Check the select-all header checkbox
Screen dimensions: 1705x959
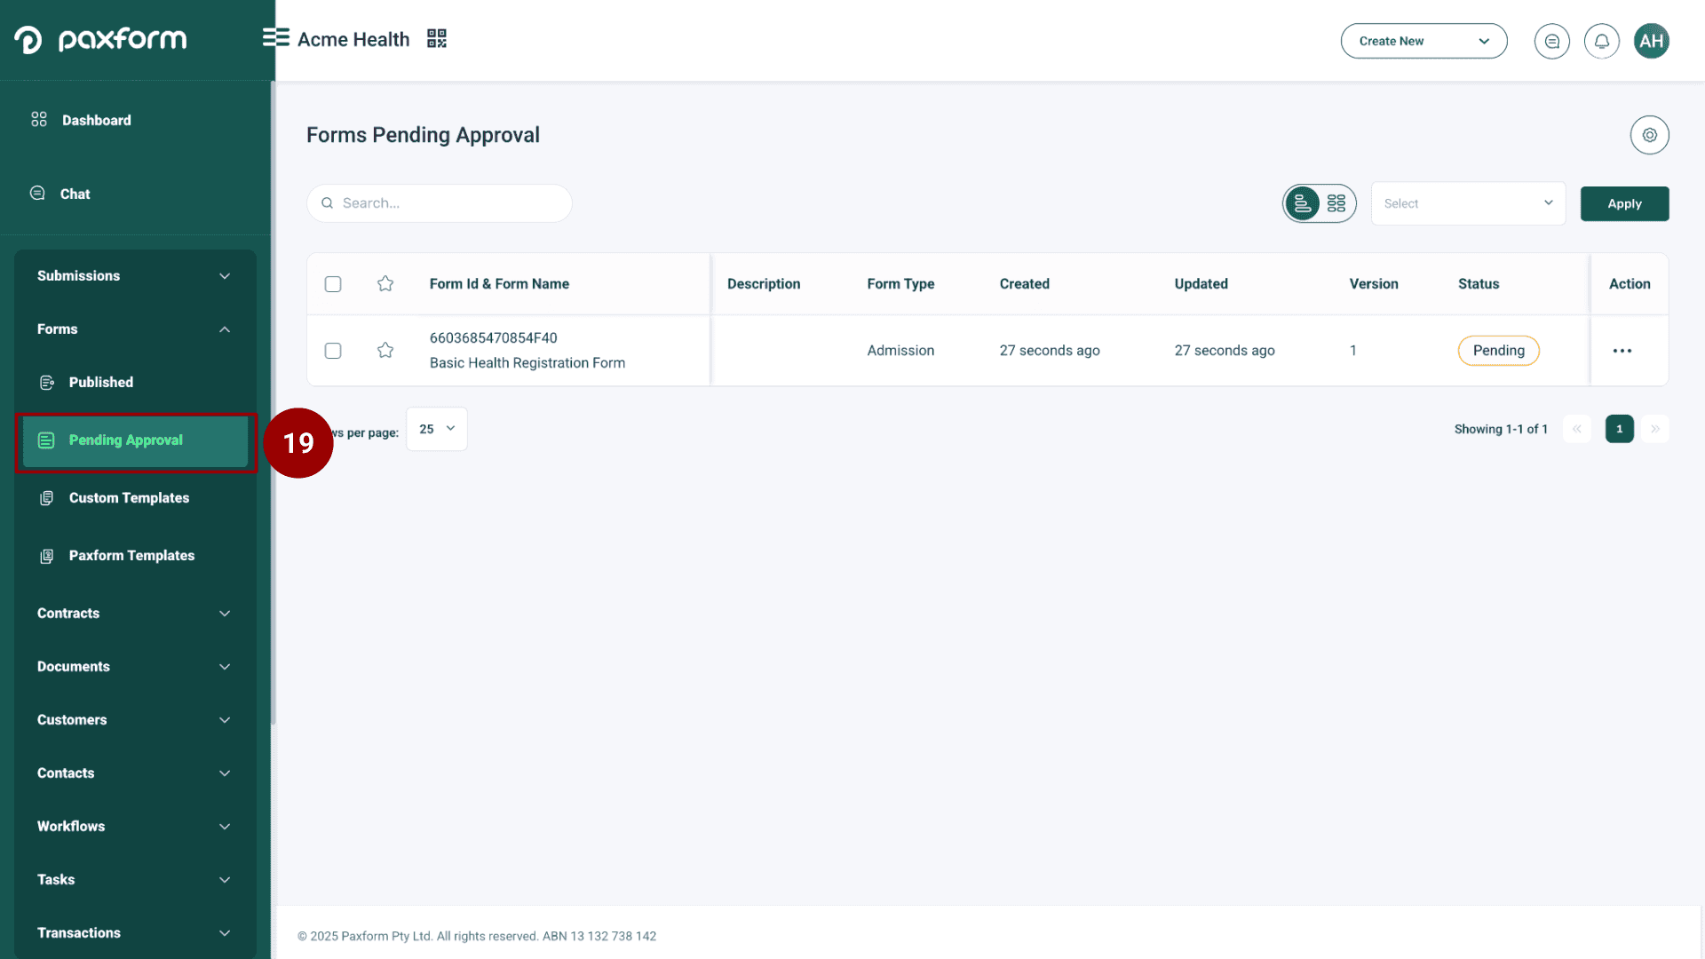tap(333, 284)
